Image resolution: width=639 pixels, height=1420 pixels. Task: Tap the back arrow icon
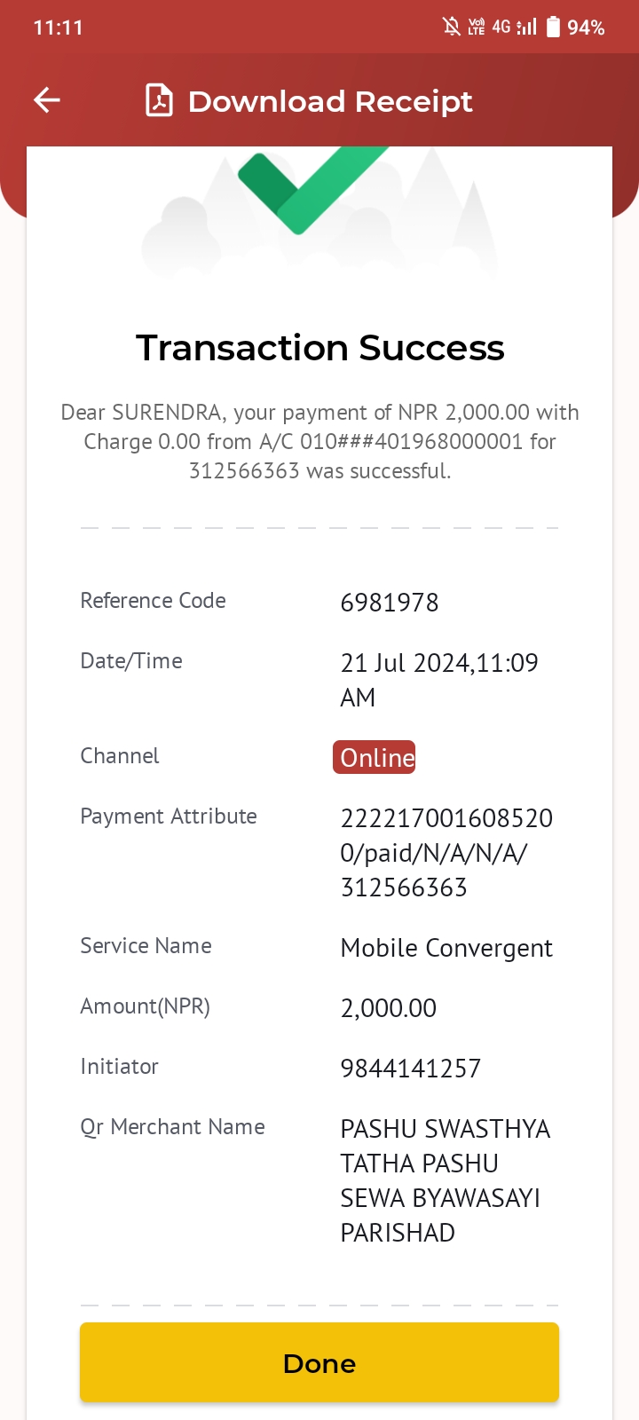[47, 100]
